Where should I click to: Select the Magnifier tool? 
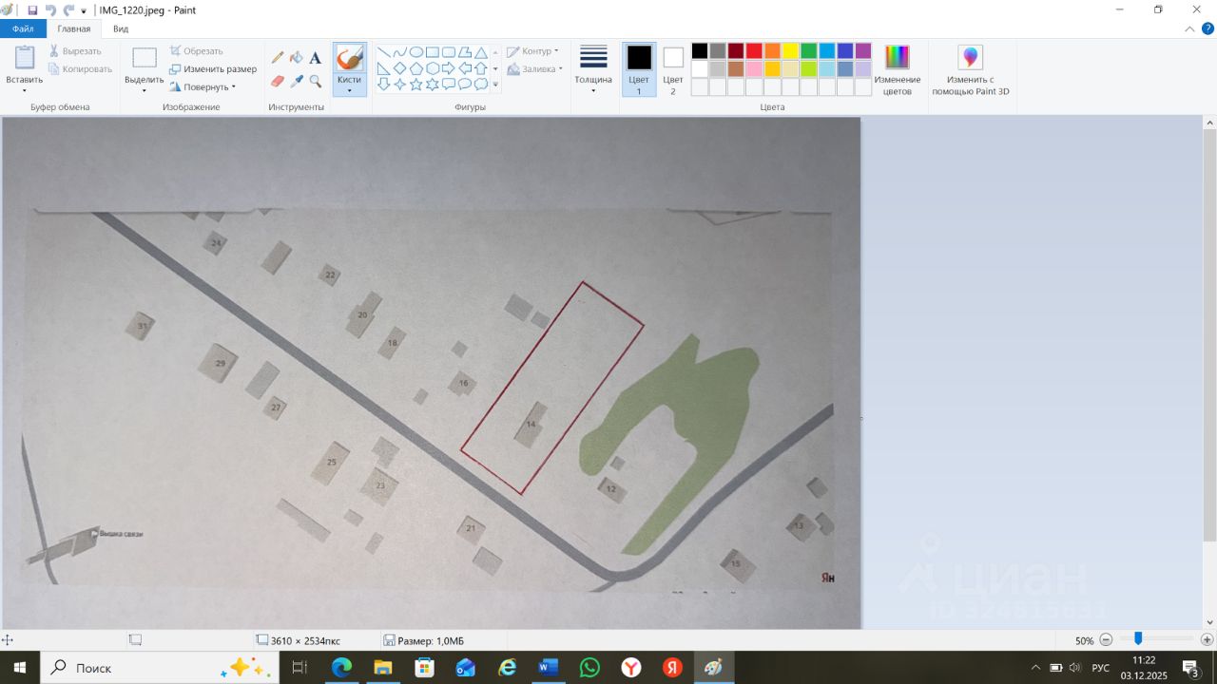[x=316, y=82]
